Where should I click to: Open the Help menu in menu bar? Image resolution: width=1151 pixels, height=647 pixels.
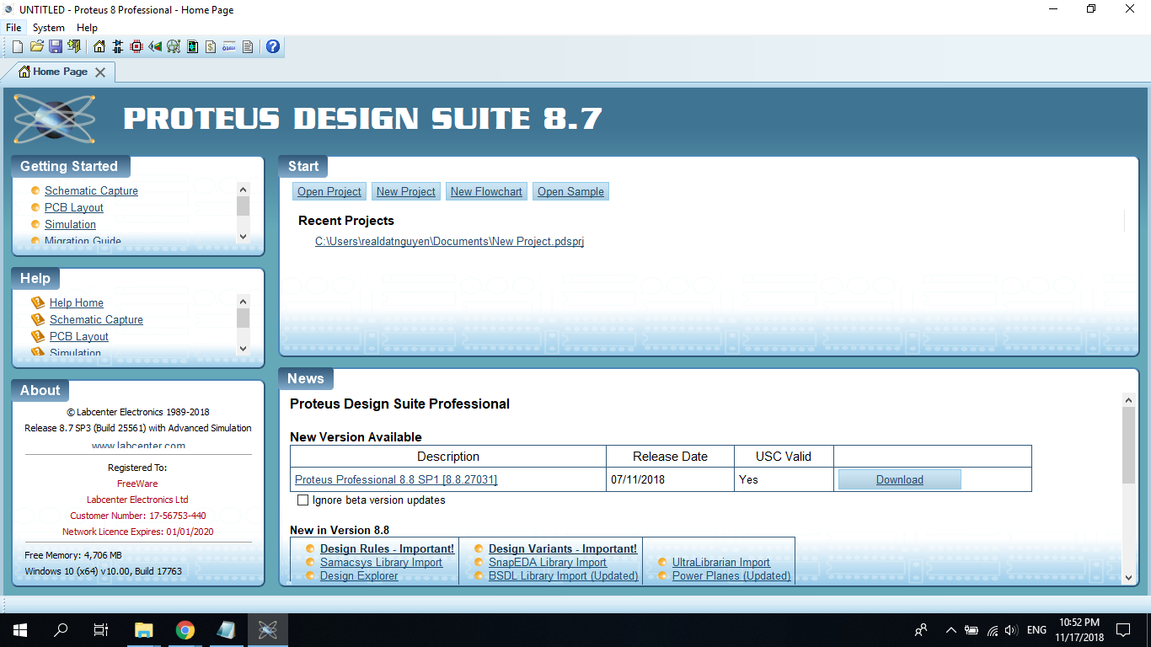[x=88, y=28]
